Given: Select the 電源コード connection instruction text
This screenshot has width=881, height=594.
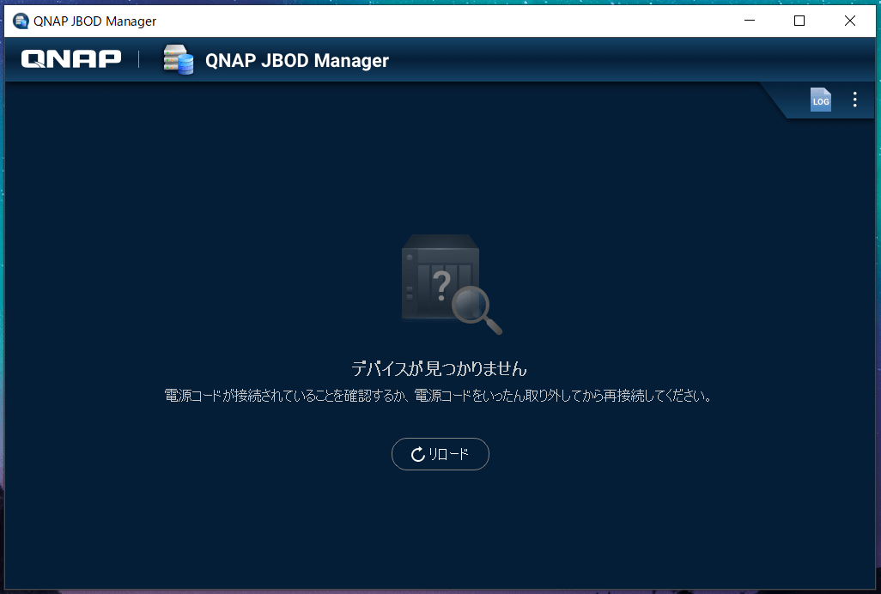Looking at the screenshot, I should tap(439, 396).
